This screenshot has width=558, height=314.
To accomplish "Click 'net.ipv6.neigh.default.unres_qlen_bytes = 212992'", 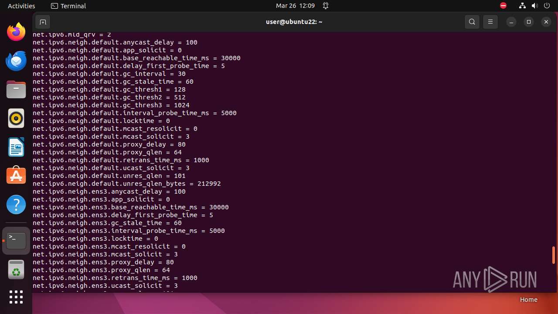I will pos(127,184).
